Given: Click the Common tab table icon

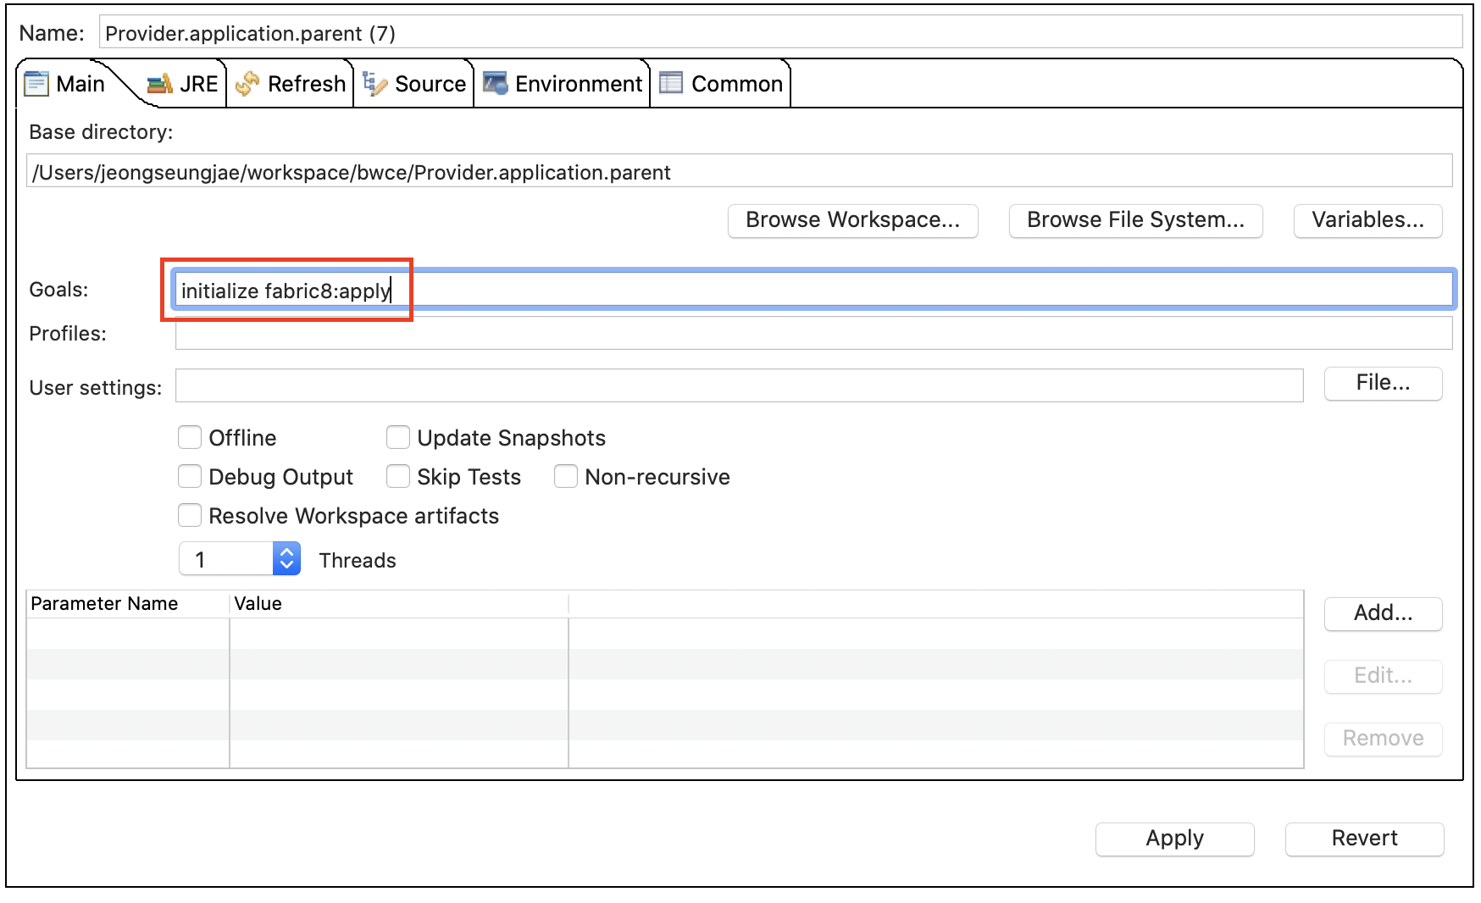Looking at the screenshot, I should (x=671, y=83).
